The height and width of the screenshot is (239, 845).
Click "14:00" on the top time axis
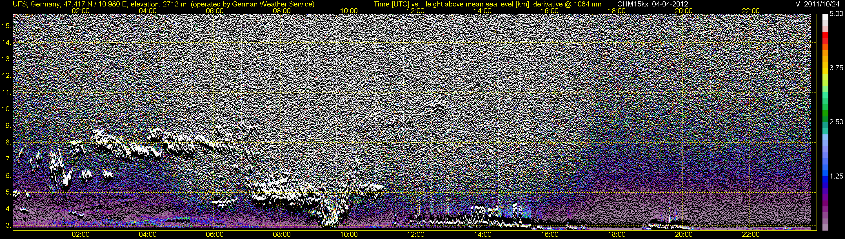[x=483, y=11]
